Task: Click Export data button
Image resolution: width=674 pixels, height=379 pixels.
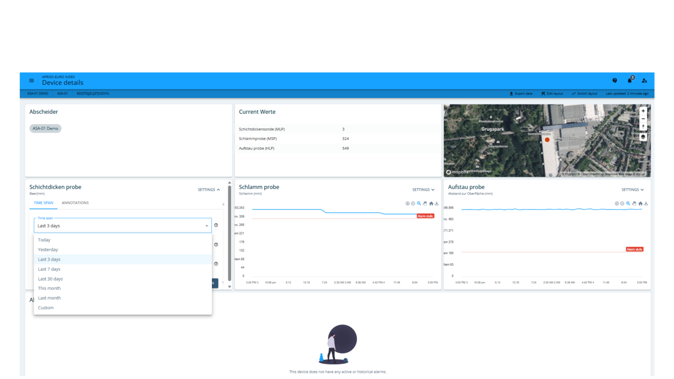Action: [521, 94]
